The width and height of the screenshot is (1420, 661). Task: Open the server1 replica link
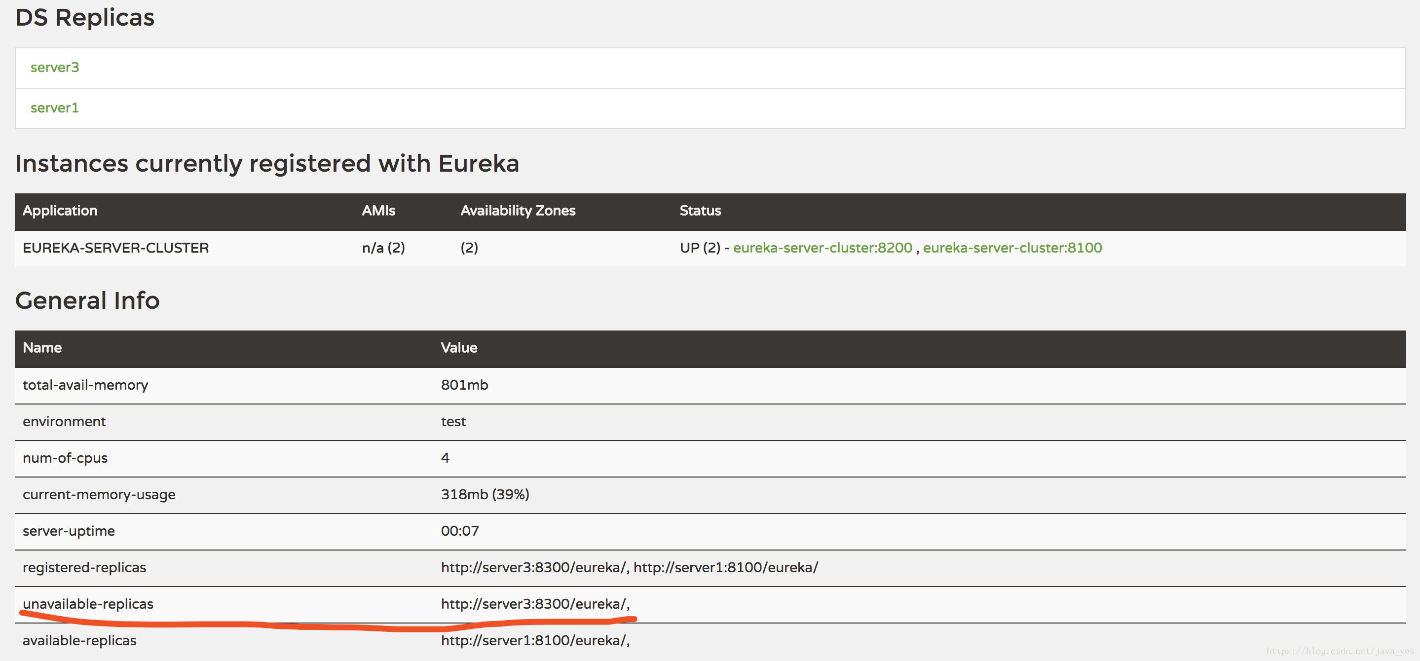coord(55,108)
